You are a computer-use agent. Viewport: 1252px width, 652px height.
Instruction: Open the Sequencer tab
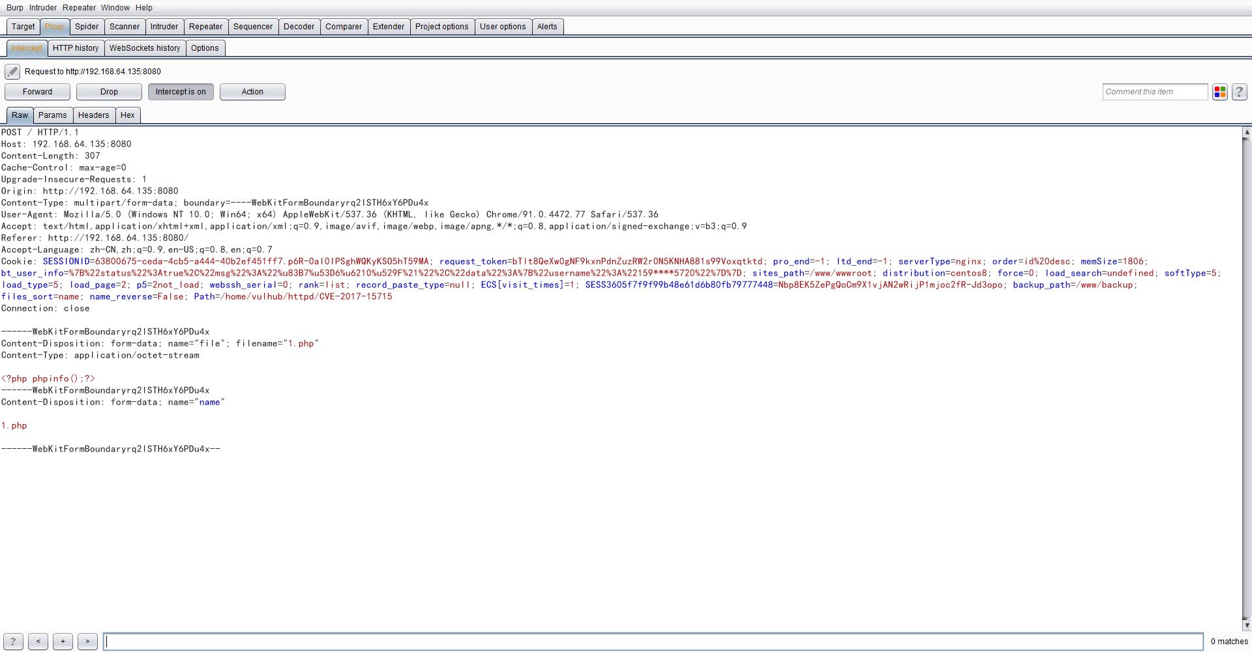pyautogui.click(x=253, y=27)
